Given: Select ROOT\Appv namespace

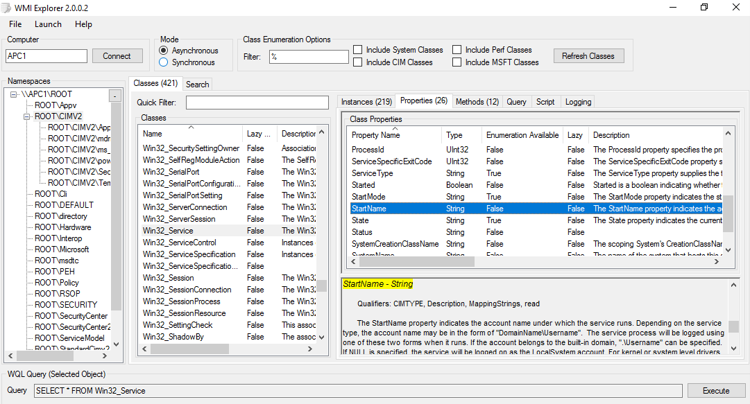Looking at the screenshot, I should click(x=56, y=105).
